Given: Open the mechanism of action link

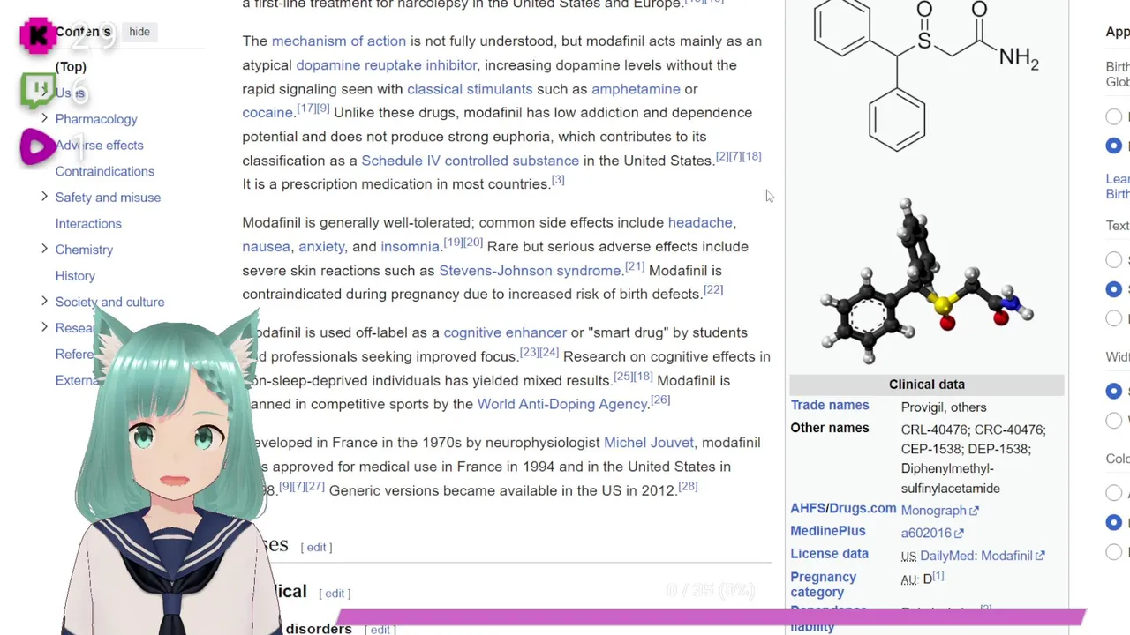Looking at the screenshot, I should coord(339,41).
